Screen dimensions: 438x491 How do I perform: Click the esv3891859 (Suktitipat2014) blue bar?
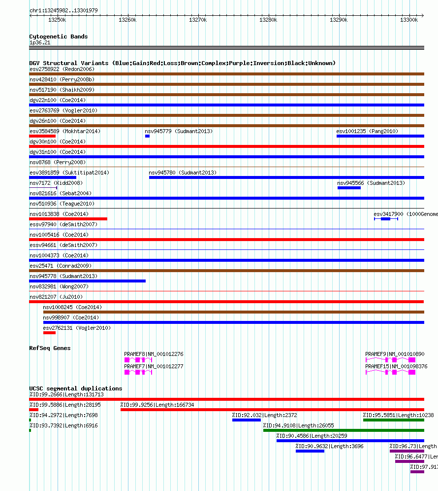coord(53,177)
